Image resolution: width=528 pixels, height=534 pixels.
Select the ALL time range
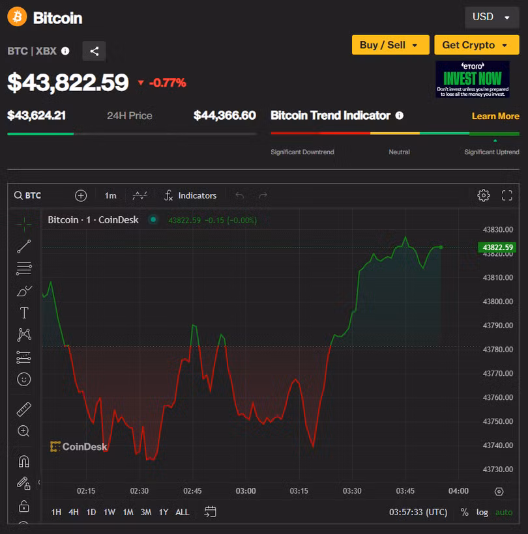tap(183, 512)
